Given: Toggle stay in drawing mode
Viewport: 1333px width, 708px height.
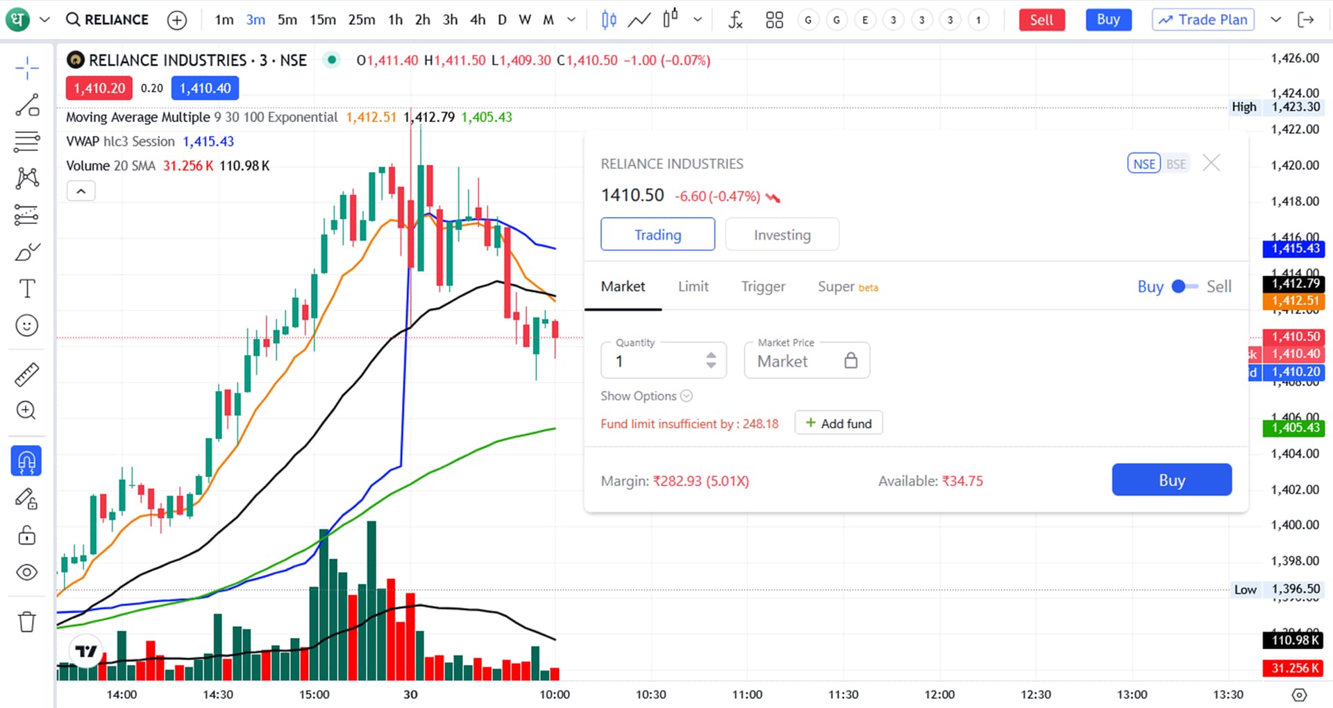Looking at the screenshot, I should (27, 499).
